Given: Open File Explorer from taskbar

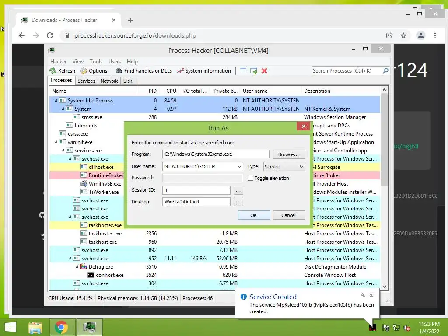Looking at the screenshot, I should click(x=35, y=327).
